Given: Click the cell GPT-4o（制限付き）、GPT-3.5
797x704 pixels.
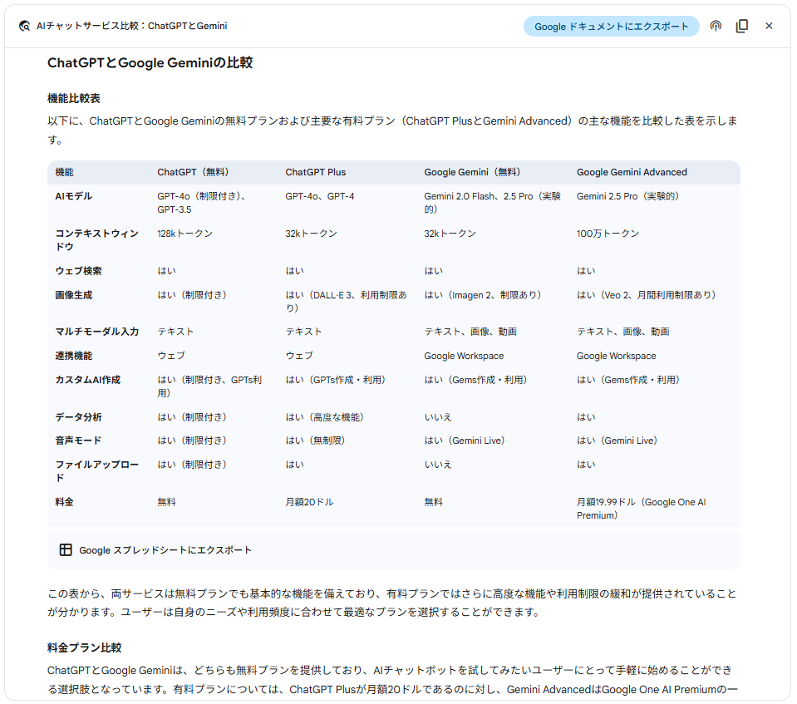Looking at the screenshot, I should [x=201, y=203].
